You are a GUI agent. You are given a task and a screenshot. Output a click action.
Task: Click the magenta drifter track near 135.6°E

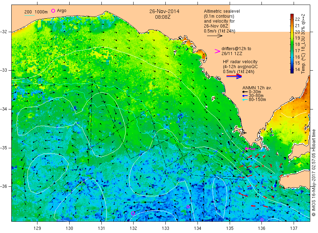tap(250, 149)
